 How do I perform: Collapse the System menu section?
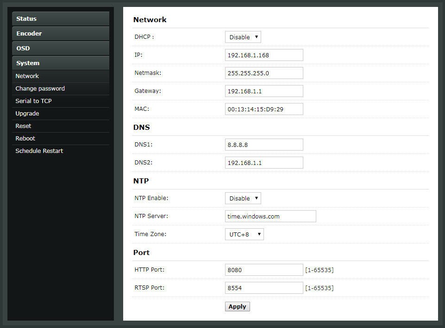coord(61,63)
